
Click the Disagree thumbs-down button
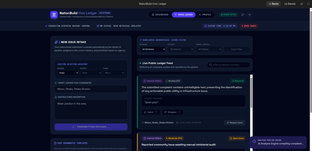click(173, 112)
